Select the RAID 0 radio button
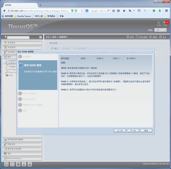This screenshot has width=171, height=169. [x=95, y=59]
